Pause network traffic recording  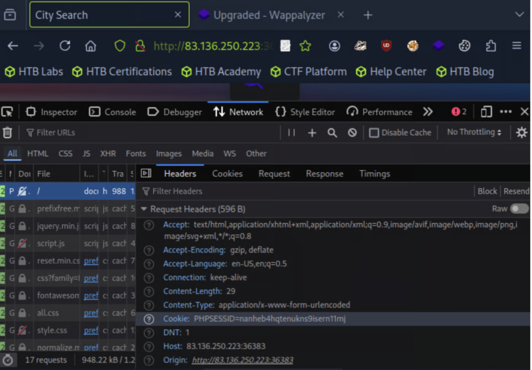pyautogui.click(x=291, y=132)
